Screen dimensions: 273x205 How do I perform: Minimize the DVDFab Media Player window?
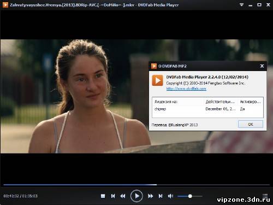point(251,5)
